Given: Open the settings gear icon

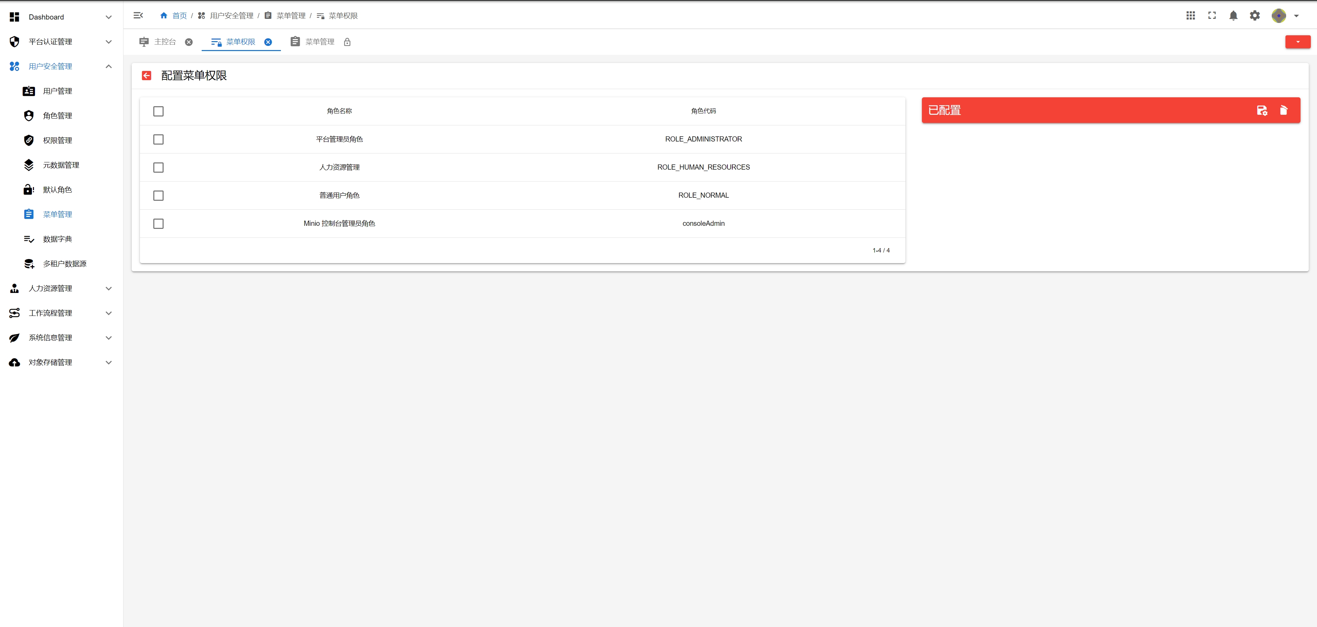Looking at the screenshot, I should pos(1255,16).
